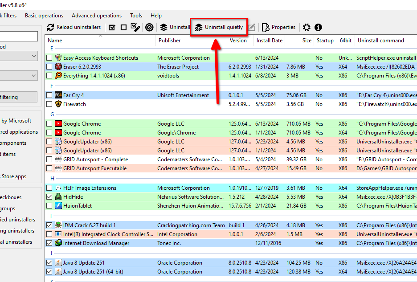Click the Easy Access Keyboard Shortcuts icon
Screen dimensions: 417x282
point(58,58)
